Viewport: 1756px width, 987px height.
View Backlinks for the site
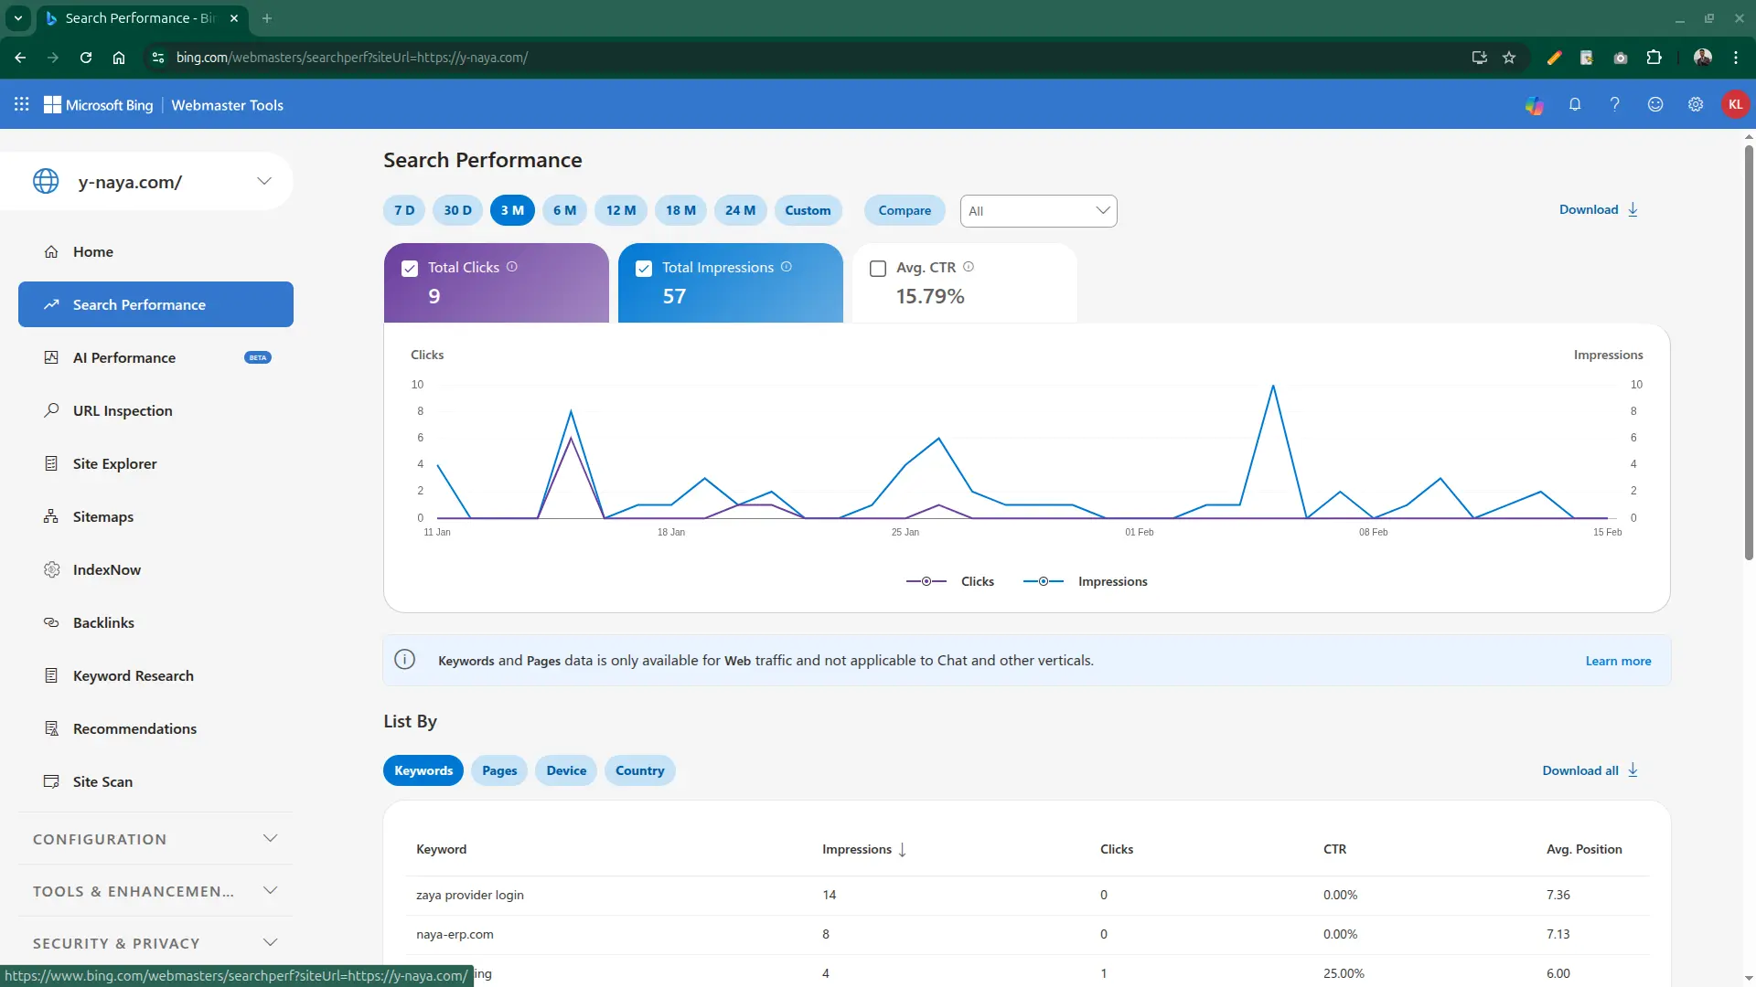(x=104, y=622)
